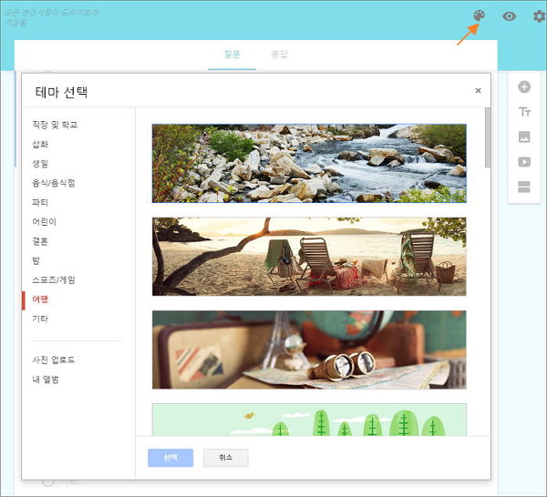The height and width of the screenshot is (497, 547).
Task: Add an image using the picture icon
Action: tap(524, 137)
